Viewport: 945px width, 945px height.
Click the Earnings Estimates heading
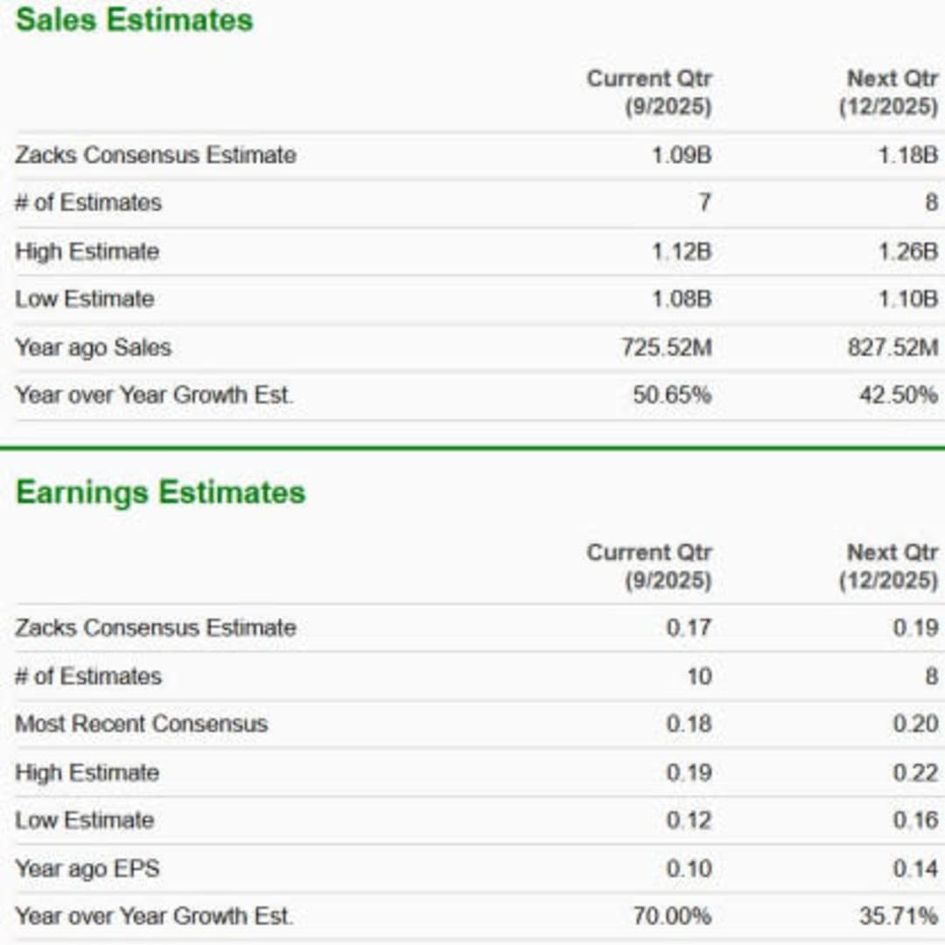click(161, 493)
